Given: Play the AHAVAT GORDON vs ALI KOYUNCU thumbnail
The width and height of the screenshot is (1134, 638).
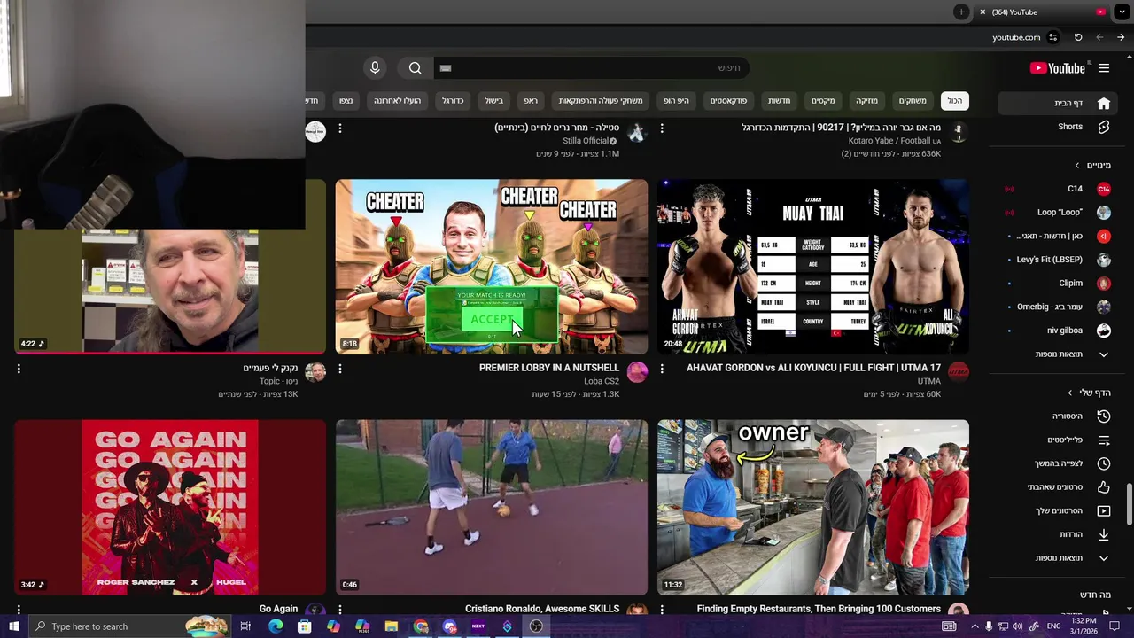Looking at the screenshot, I should [x=813, y=267].
